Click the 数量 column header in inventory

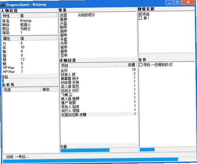(127, 65)
